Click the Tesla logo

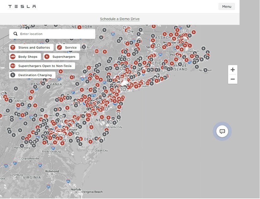tap(22, 6)
